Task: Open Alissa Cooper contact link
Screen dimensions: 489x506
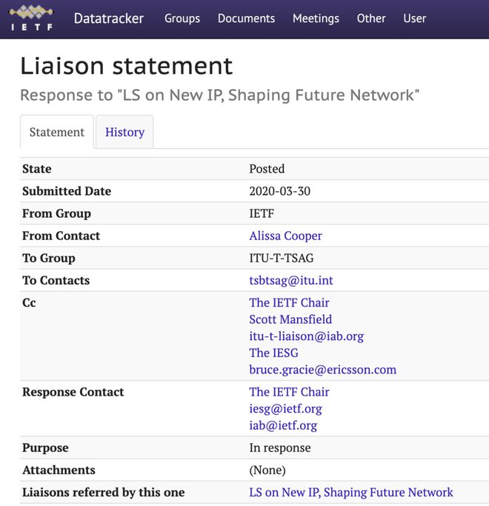Action: click(x=285, y=236)
